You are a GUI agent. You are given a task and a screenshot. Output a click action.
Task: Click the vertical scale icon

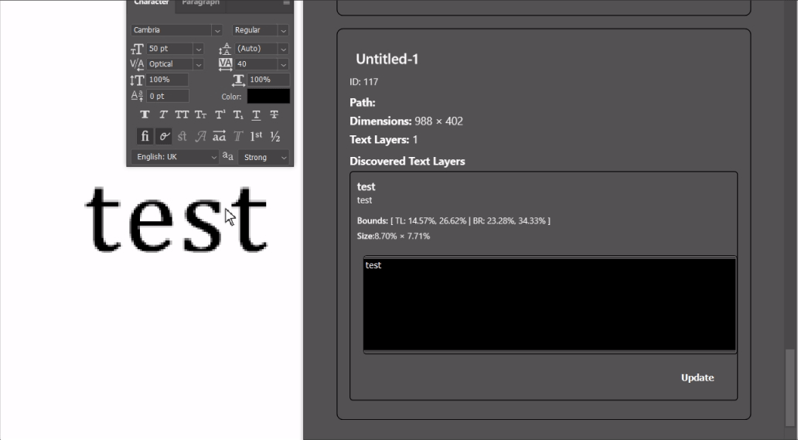pyautogui.click(x=137, y=80)
